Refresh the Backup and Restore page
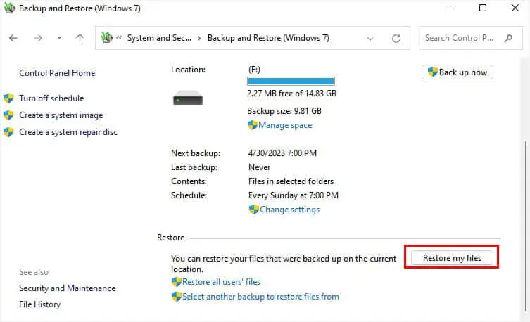 point(396,39)
